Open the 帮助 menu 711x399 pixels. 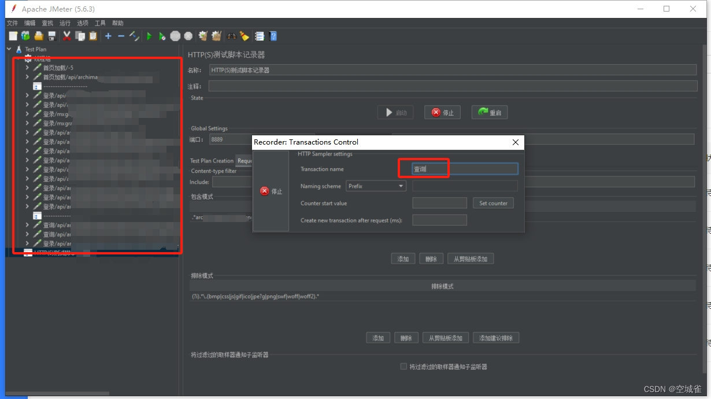point(118,23)
